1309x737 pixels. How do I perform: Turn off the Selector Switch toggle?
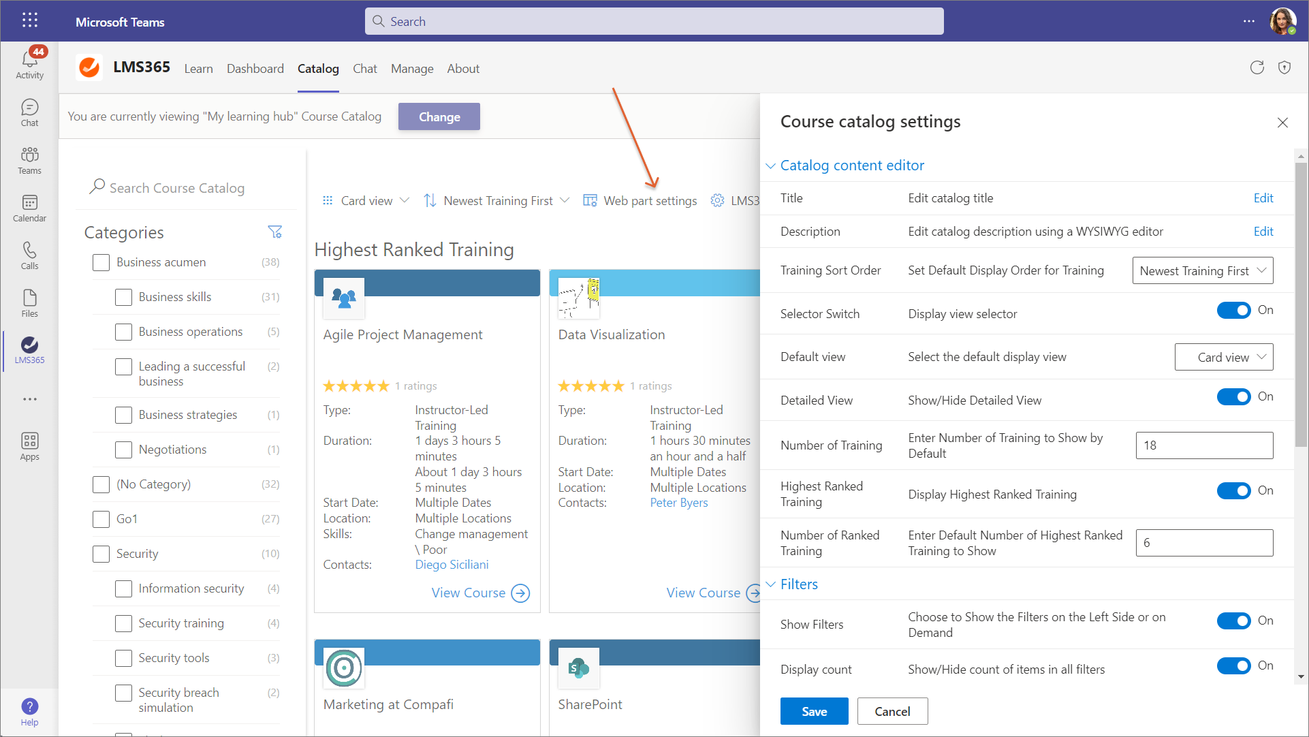point(1233,311)
